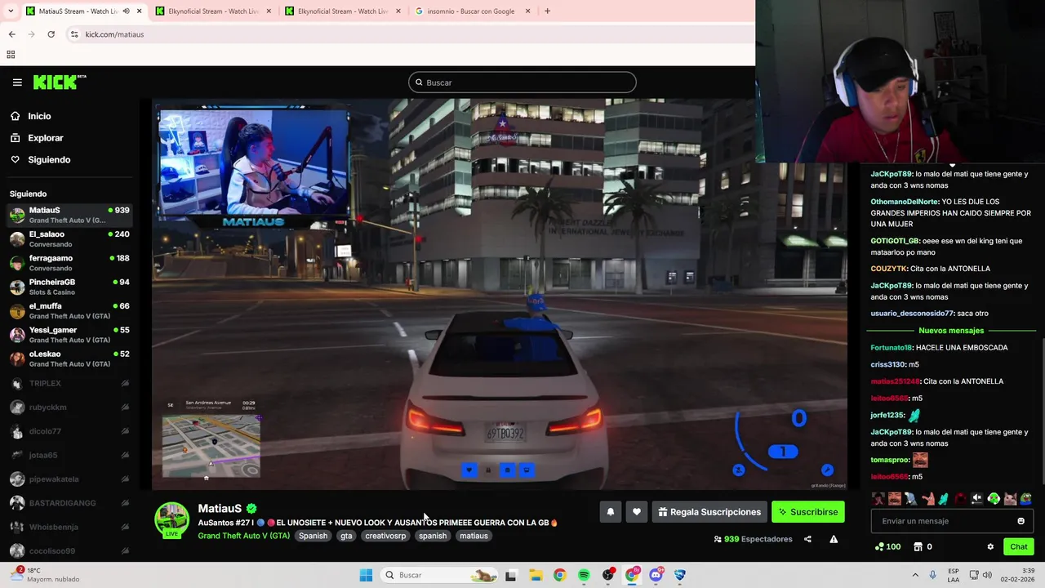1045x588 pixels.
Task: Click the green Suscribirse button
Action: [808, 512]
